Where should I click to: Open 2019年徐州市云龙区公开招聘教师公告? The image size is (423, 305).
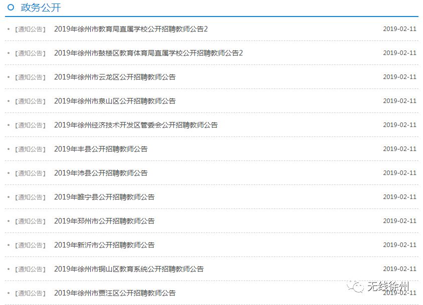point(115,77)
